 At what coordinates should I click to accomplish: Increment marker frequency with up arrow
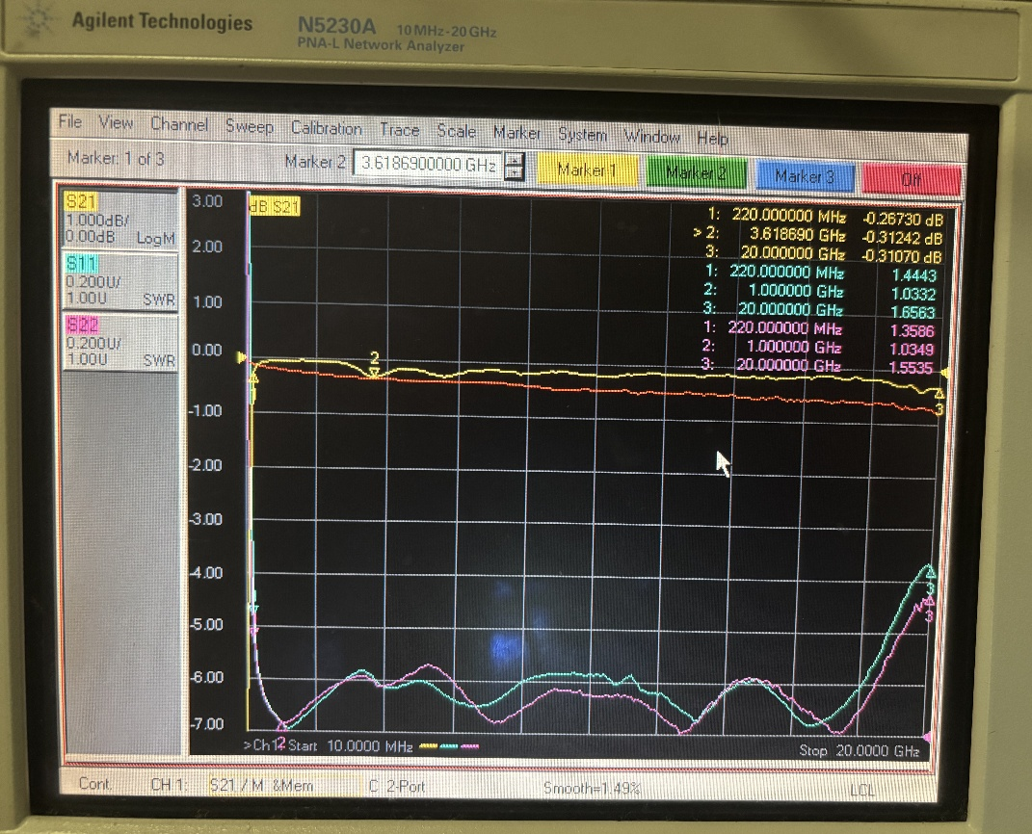[515, 159]
